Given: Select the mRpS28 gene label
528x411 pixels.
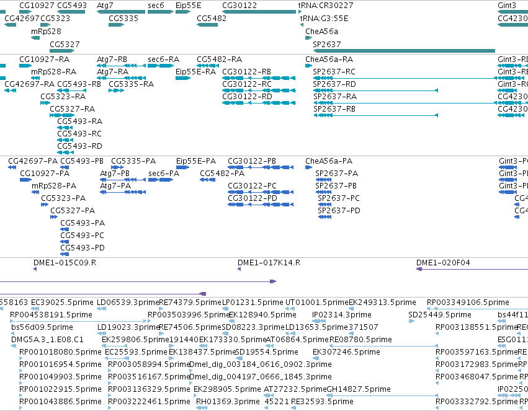Looking at the screenshot, I should [x=46, y=31].
